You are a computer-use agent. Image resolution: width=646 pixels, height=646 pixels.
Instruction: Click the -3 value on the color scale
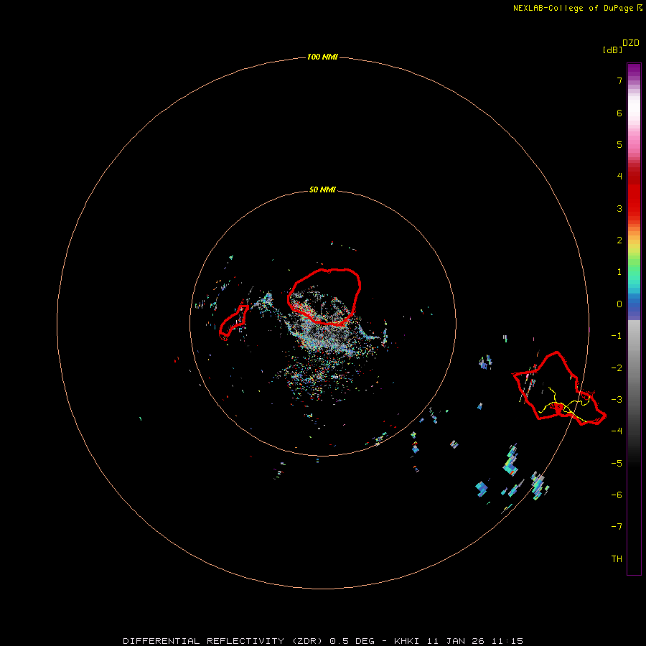617,400
